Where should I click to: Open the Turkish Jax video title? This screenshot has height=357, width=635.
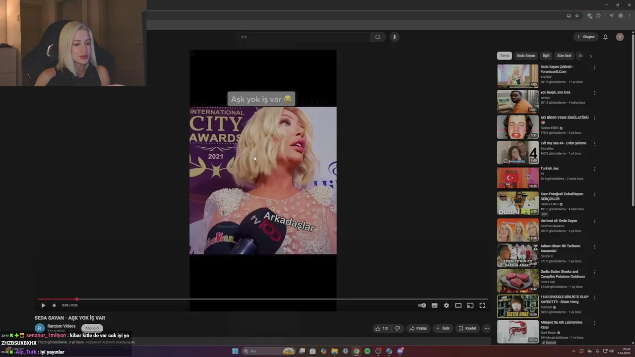click(x=550, y=169)
